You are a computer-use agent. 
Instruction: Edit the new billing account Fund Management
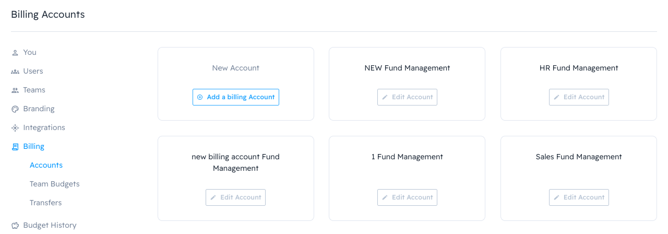235,197
